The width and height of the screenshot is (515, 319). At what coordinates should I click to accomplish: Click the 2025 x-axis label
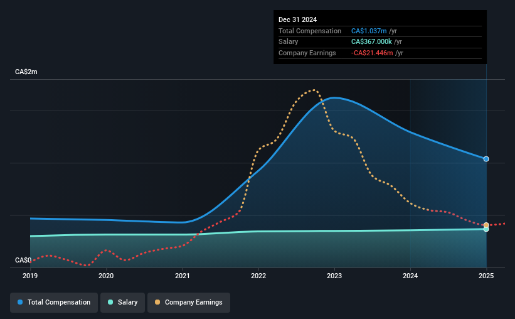tap(486, 276)
